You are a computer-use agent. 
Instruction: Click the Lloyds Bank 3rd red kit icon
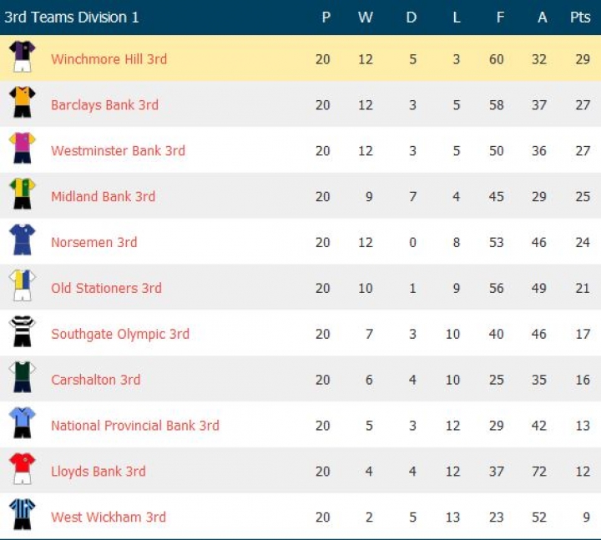point(23,471)
